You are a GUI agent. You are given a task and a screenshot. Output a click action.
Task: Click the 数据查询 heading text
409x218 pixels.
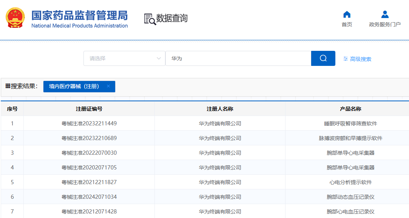point(172,18)
